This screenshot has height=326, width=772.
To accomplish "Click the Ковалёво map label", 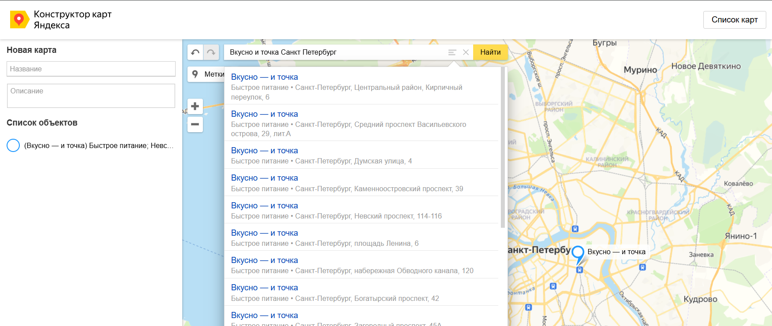I will (739, 184).
